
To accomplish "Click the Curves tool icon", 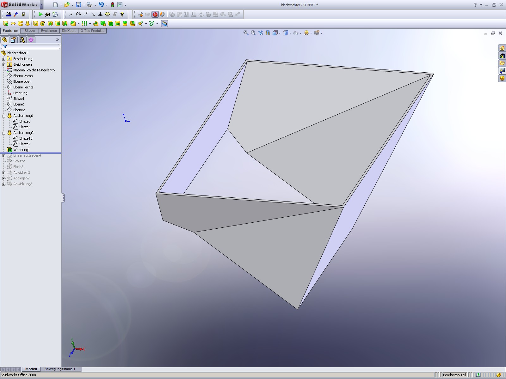I will click(151, 23).
